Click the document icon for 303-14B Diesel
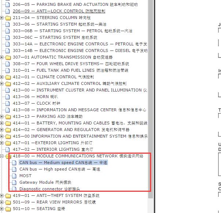The width and height of the screenshot is (221, 213). (8, 51)
